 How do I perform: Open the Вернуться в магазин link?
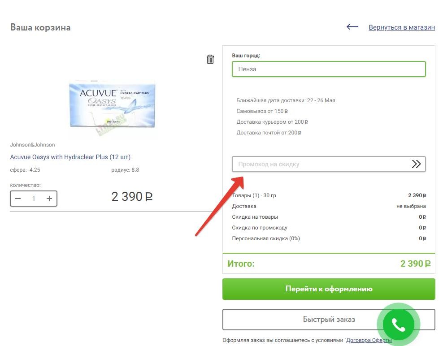[401, 27]
